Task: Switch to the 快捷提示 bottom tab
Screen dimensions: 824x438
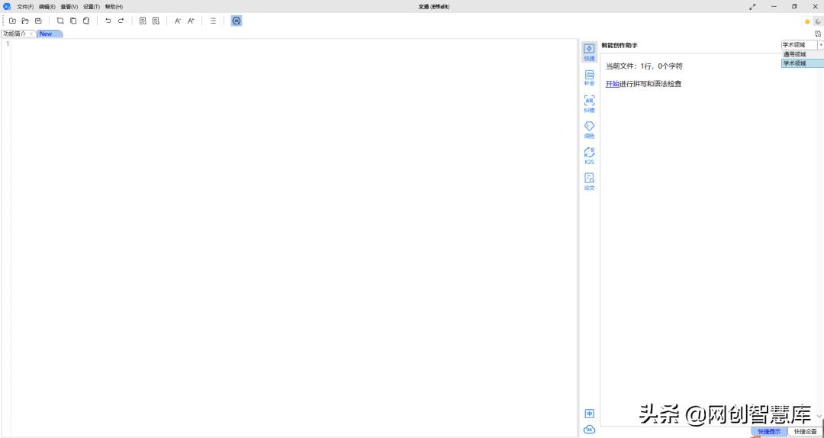Action: 769,432
